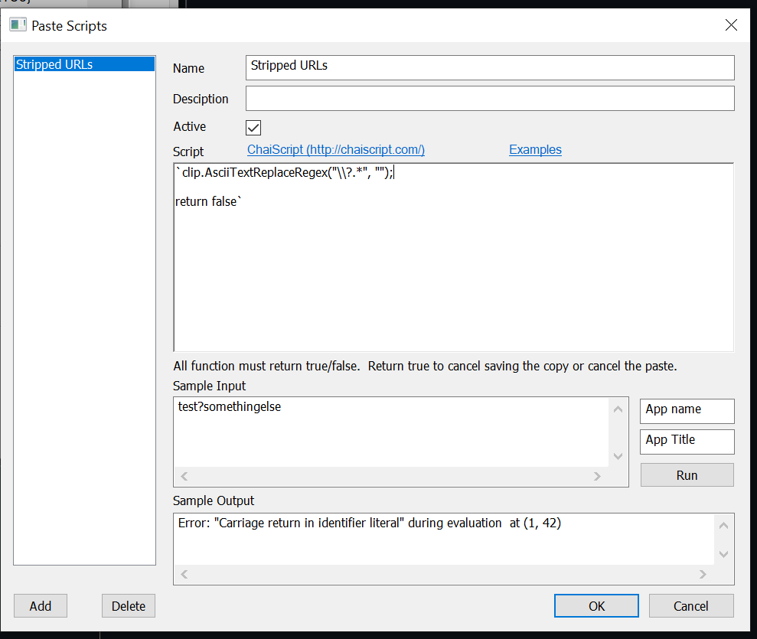Viewport: 757px width, 639px height.
Task: Click the App name field
Action: [687, 411]
